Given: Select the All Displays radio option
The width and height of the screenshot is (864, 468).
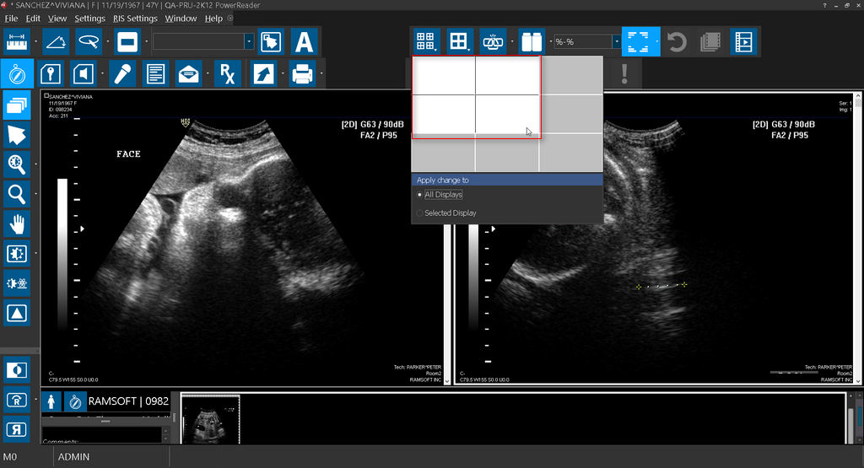Looking at the screenshot, I should point(420,195).
